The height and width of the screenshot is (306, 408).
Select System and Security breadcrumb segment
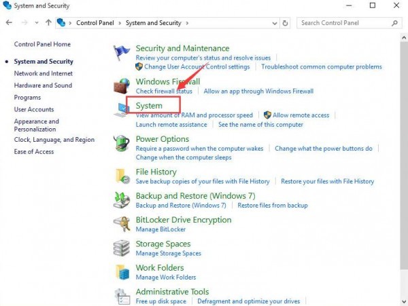(154, 23)
